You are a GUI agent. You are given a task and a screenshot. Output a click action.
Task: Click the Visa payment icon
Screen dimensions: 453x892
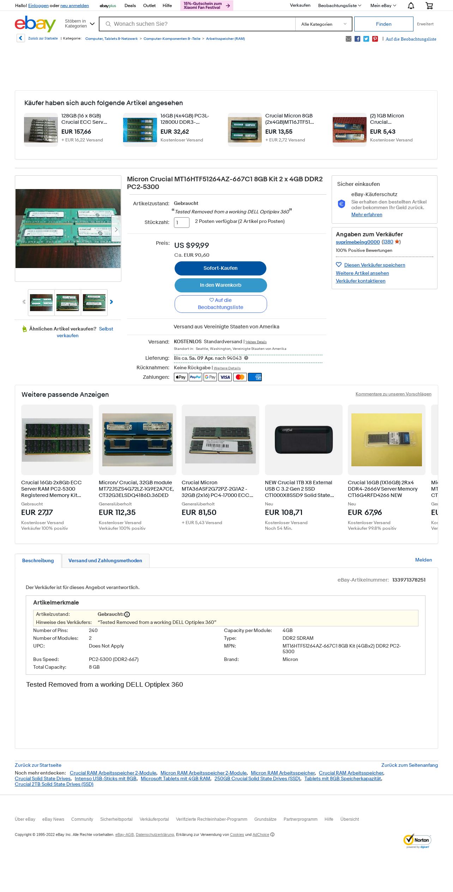[x=225, y=377]
